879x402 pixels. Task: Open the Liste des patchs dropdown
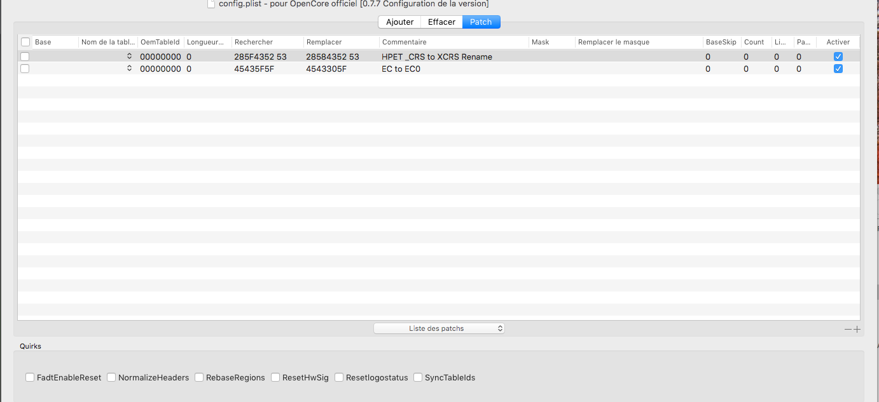coord(439,328)
